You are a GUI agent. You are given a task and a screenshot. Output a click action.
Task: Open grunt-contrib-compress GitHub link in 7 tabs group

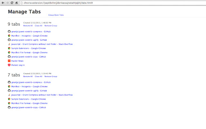(31, 83)
